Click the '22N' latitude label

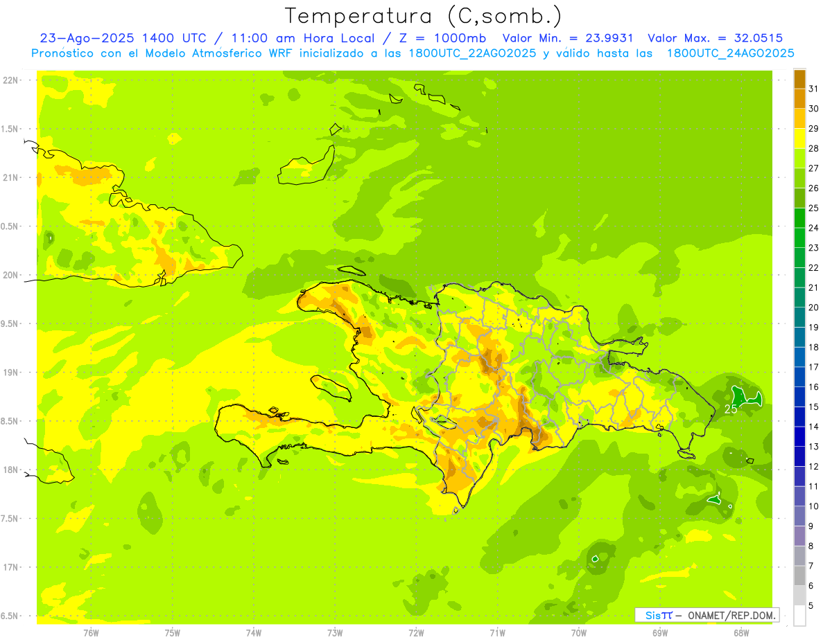click(x=10, y=80)
